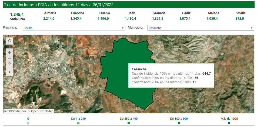Click the map search magnifier icon
257x127 pixels.
9,41
